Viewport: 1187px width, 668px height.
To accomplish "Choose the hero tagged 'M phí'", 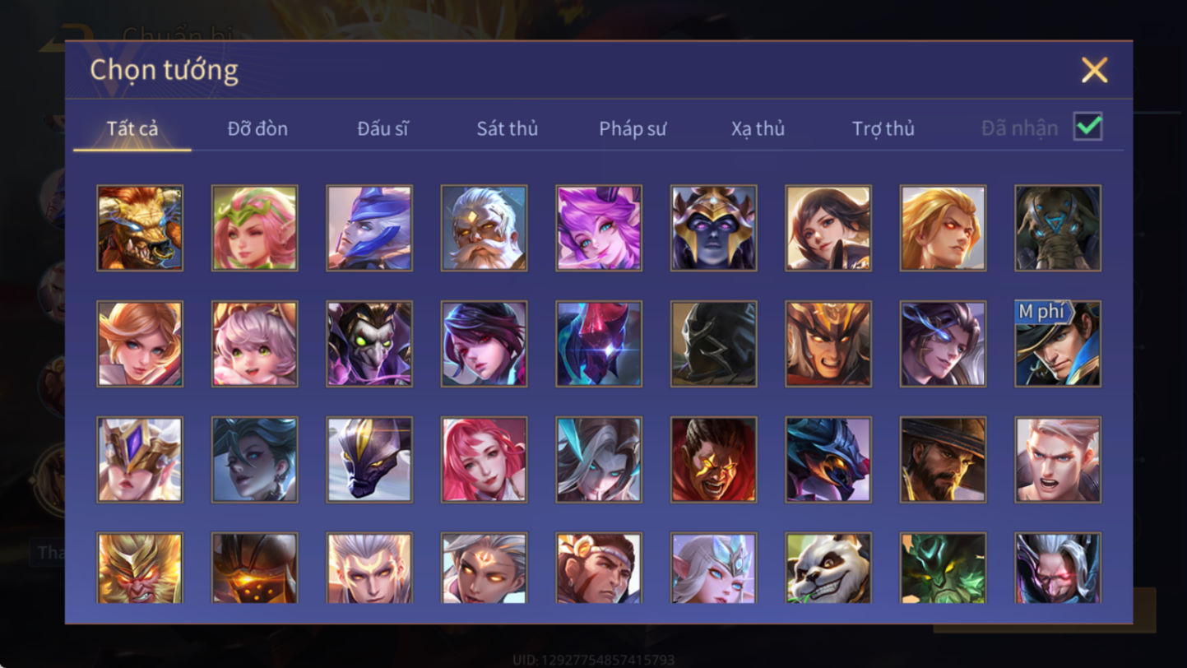I will click(1058, 344).
